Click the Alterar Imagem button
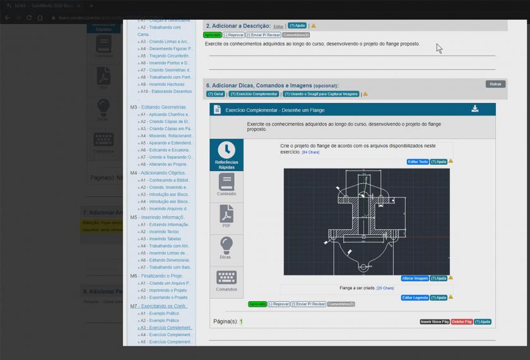Viewport: 530px width, 360px height. pyautogui.click(x=415, y=279)
